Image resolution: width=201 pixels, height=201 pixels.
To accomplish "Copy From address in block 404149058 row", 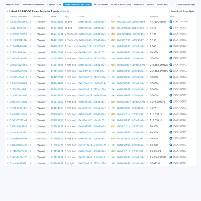I will click(x=109, y=89).
